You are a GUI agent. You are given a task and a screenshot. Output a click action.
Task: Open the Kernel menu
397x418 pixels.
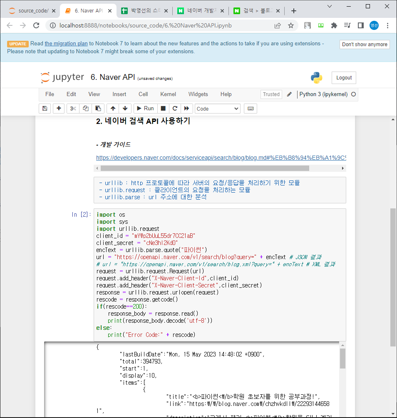click(x=168, y=94)
